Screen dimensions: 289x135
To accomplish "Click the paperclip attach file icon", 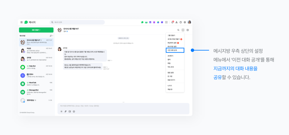I will click(x=65, y=111).
